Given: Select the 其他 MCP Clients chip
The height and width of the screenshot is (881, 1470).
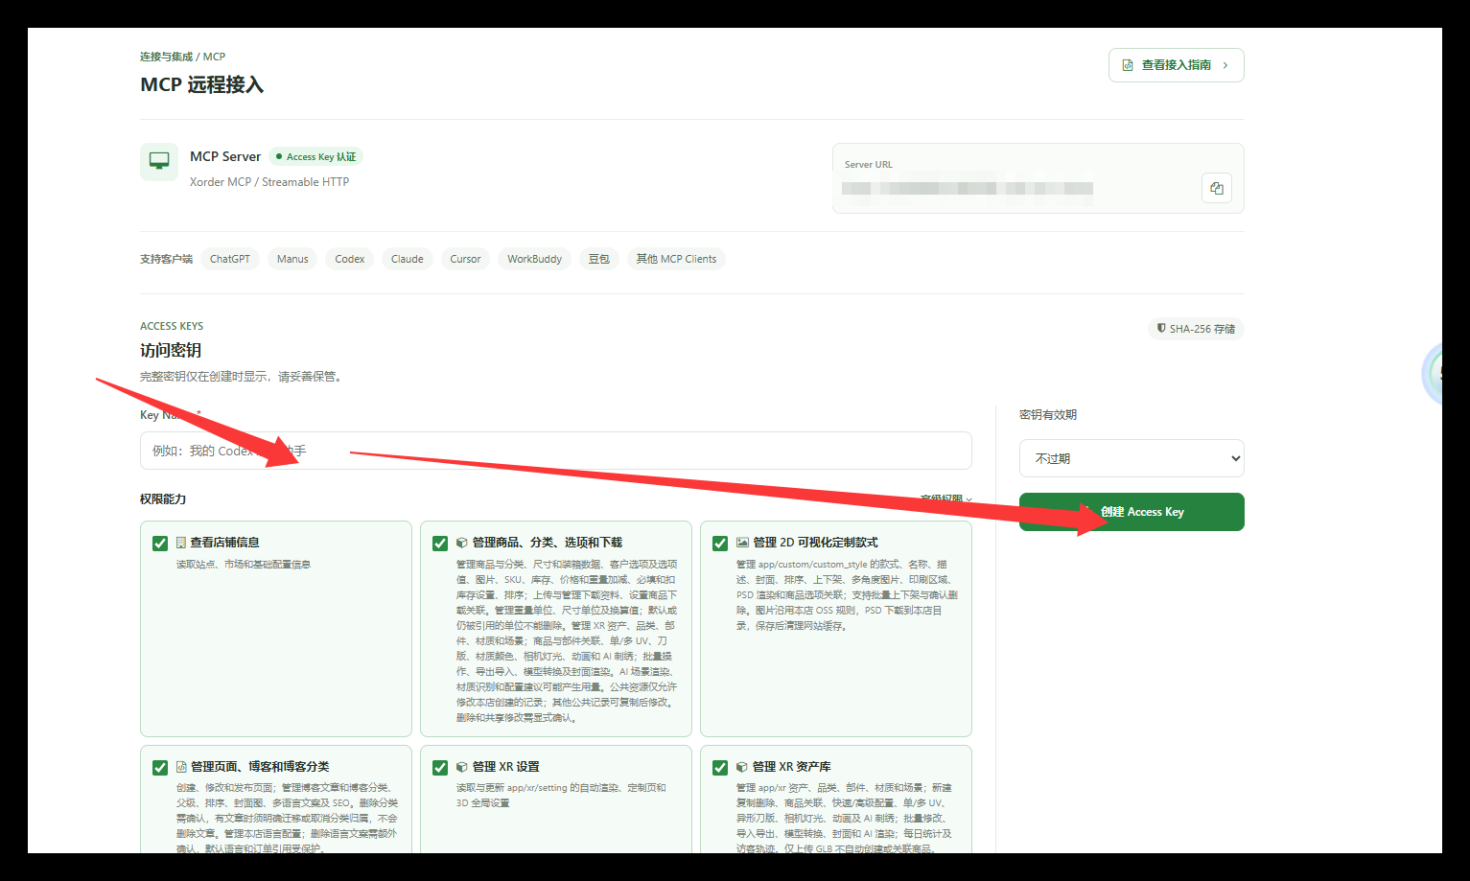Looking at the screenshot, I should [676, 259].
